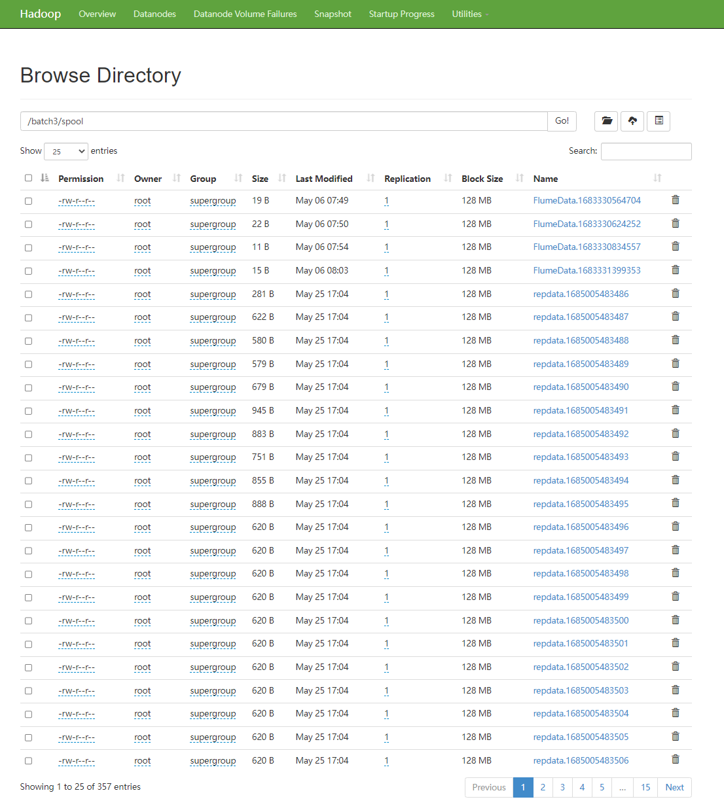Open the Datanodes tab
Image resolution: width=724 pixels, height=812 pixels.
click(154, 14)
